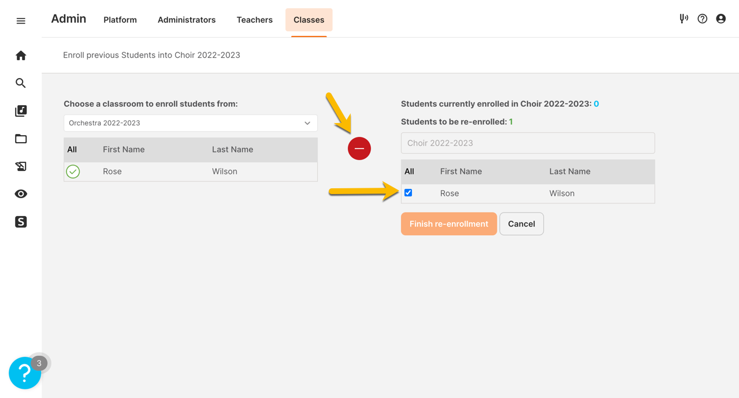Open the music library icon
739x398 pixels.
click(x=21, y=111)
